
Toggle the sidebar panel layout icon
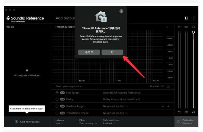point(186,18)
